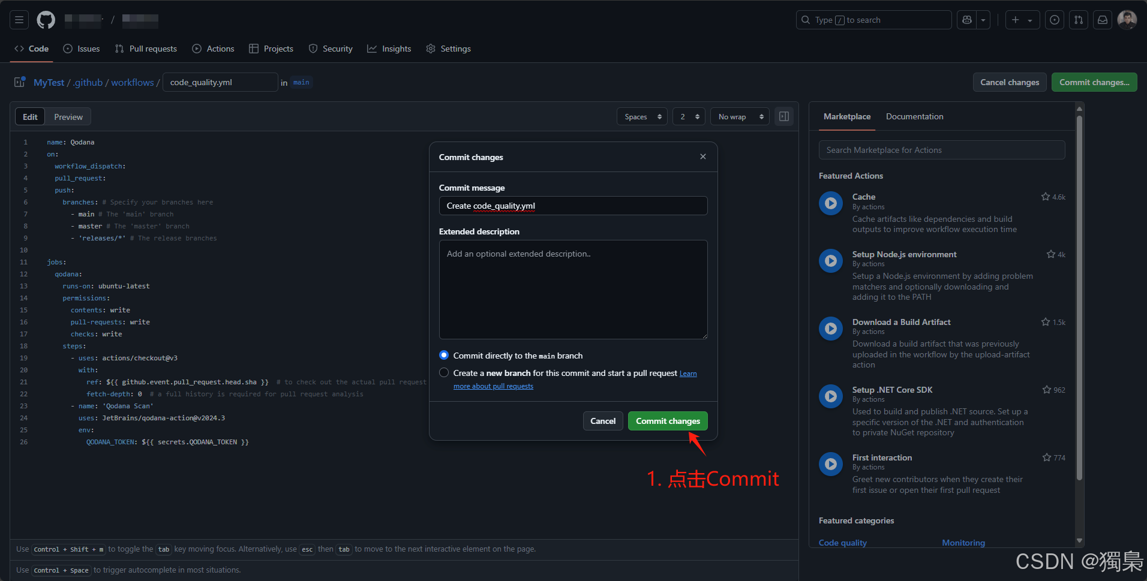Viewport: 1147px width, 581px height.
Task: Open the 'No wrap' dropdown
Action: (739, 116)
